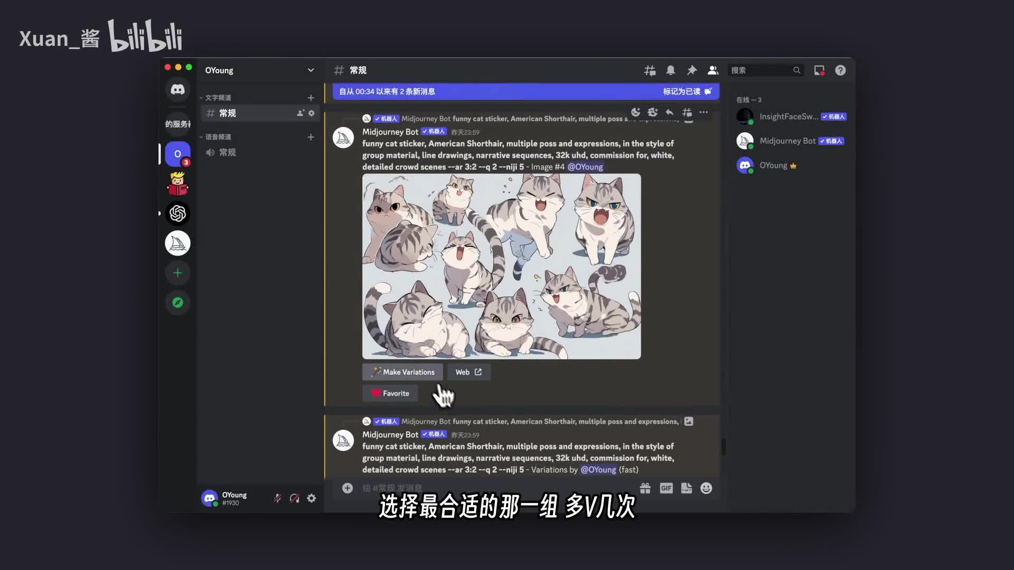Open notification settings bell icon

click(x=670, y=70)
